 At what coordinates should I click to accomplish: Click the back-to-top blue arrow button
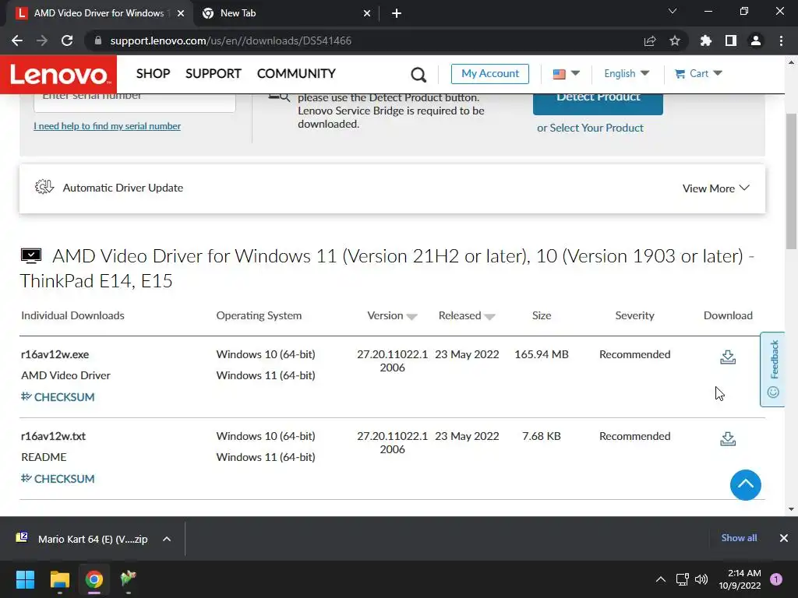746,484
